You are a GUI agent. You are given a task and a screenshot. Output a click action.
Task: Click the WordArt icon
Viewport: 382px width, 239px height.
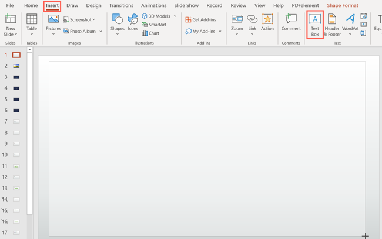350,19
